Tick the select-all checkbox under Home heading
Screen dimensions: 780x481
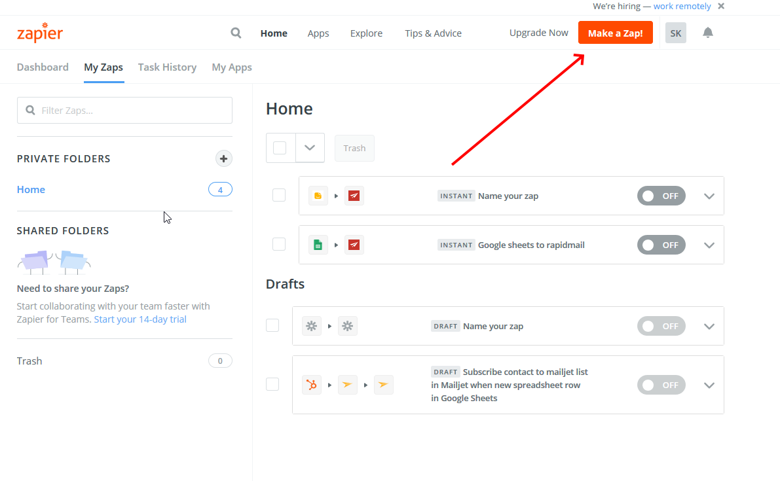tap(280, 148)
